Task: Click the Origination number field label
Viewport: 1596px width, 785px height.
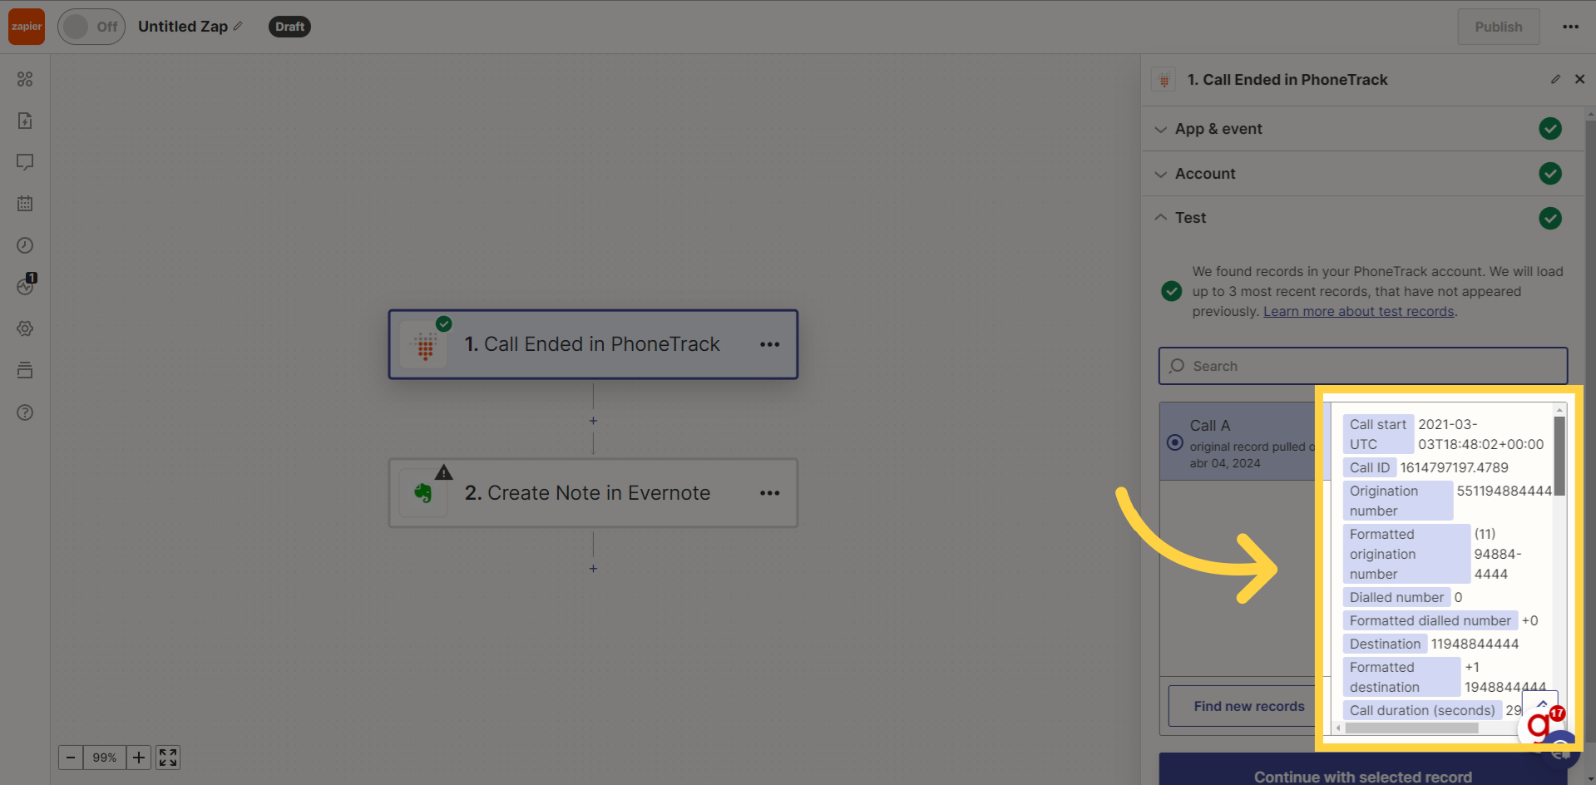Action: pyautogui.click(x=1397, y=501)
